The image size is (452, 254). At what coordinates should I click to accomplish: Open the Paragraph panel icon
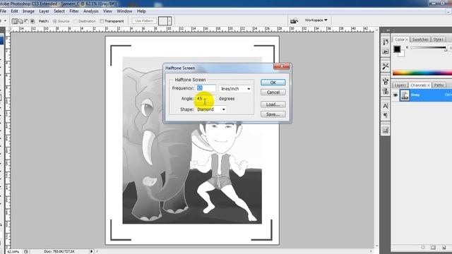pyautogui.click(x=386, y=115)
